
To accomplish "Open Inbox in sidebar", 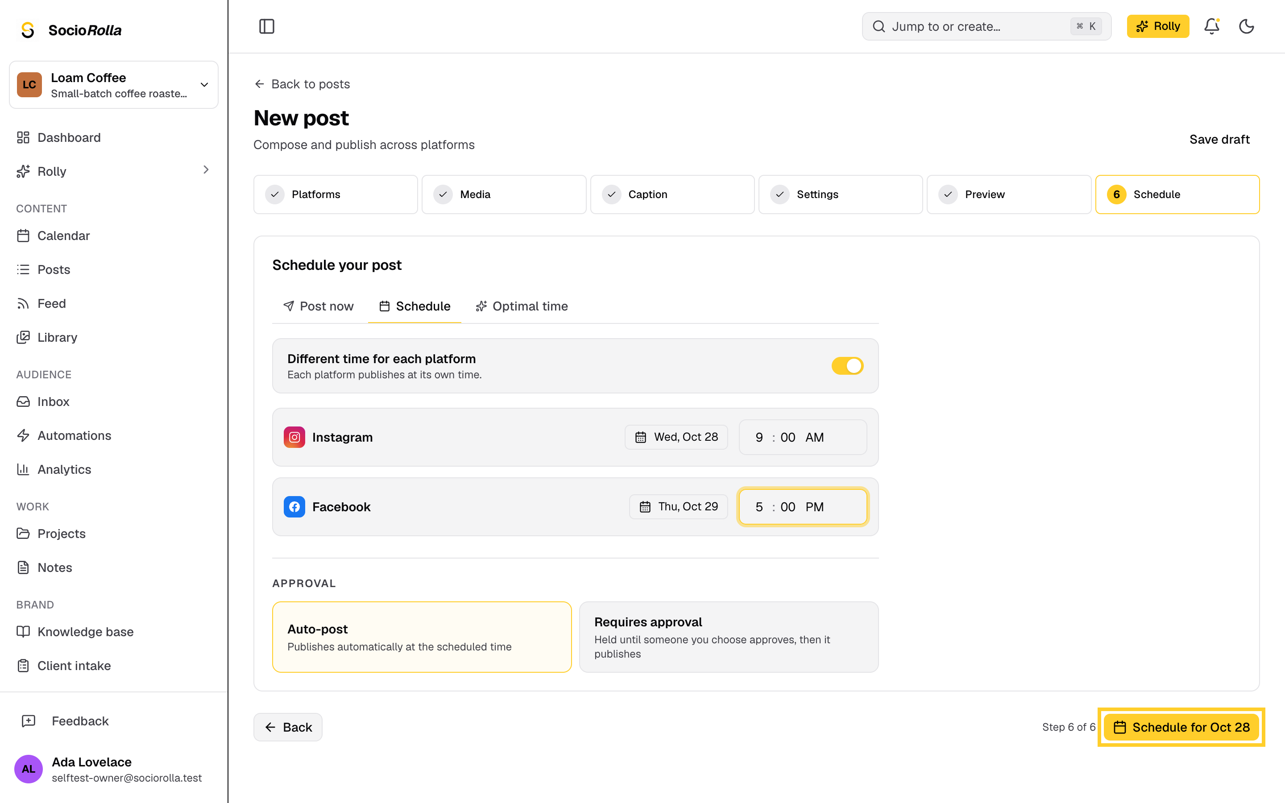I will 114,401.
